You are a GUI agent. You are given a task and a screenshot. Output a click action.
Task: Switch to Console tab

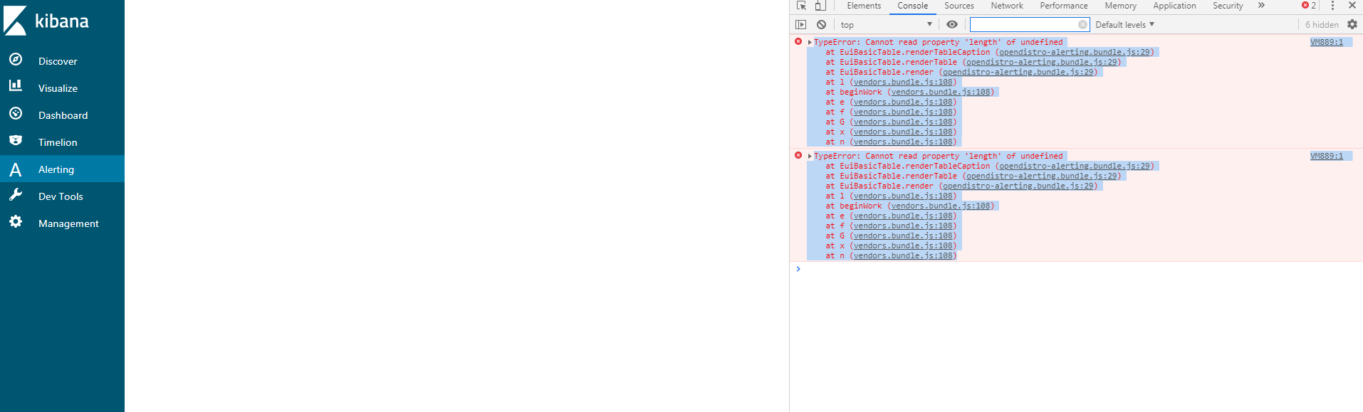pyautogui.click(x=912, y=6)
